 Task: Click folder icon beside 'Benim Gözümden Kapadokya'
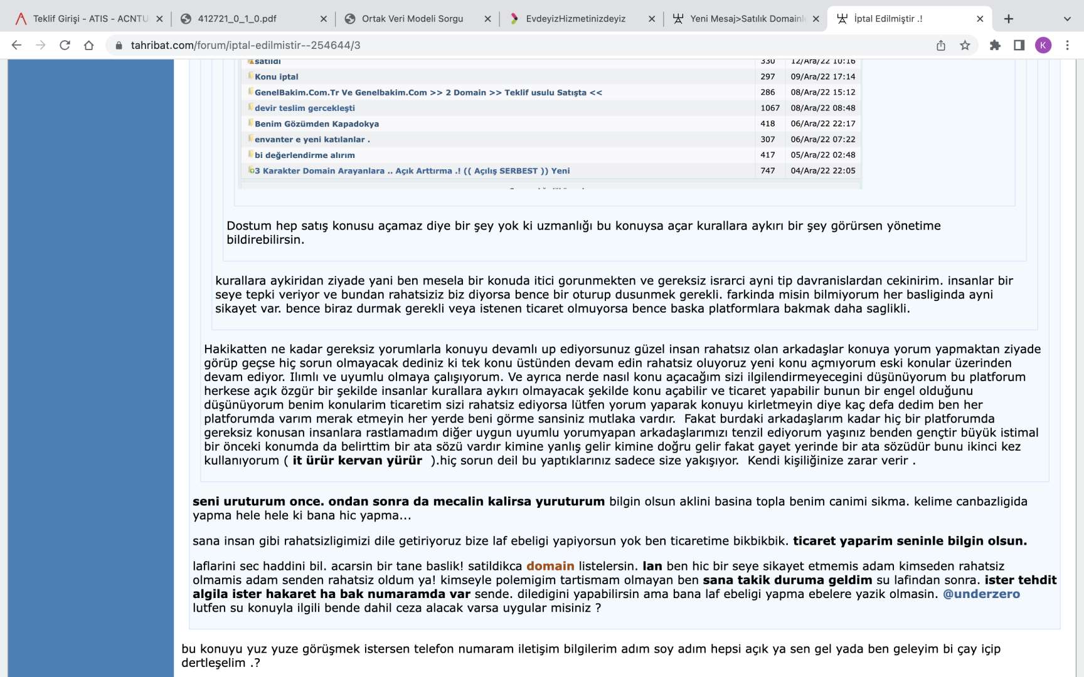point(251,123)
